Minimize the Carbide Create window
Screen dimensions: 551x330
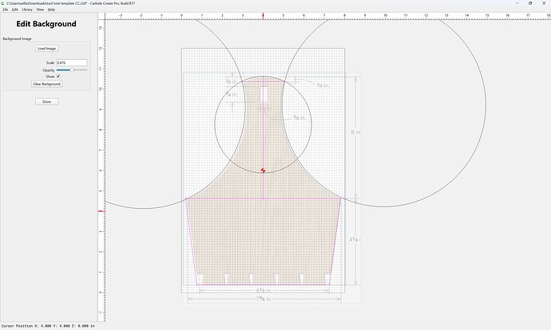[x=517, y=3]
